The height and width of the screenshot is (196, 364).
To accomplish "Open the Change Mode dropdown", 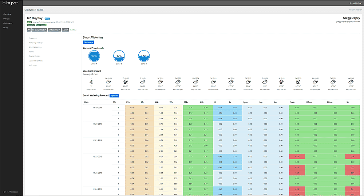I will (x=39, y=30).
